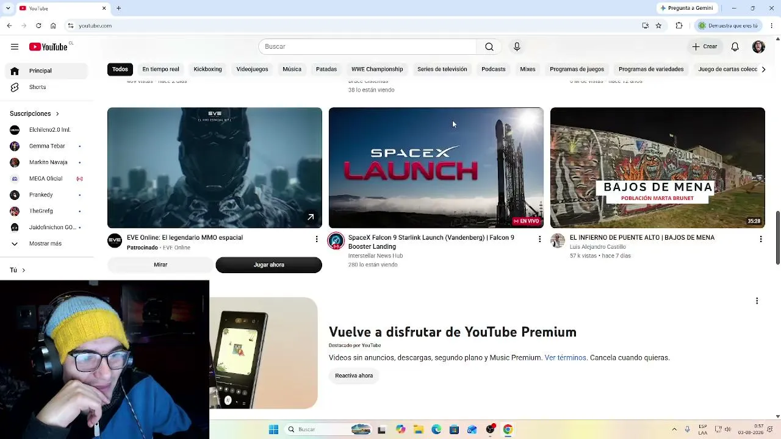The width and height of the screenshot is (781, 439).
Task: Open options for EVE Online ad
Action: 317,239
